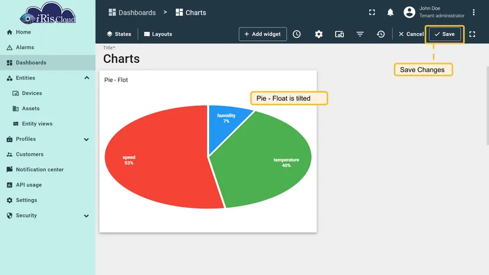
Task: Open John Doe user avatar
Action: click(409, 12)
